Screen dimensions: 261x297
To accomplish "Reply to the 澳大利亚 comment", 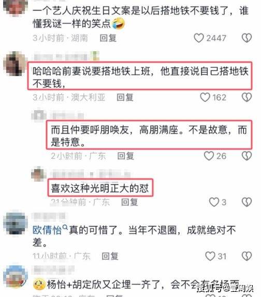I will tap(125, 97).
